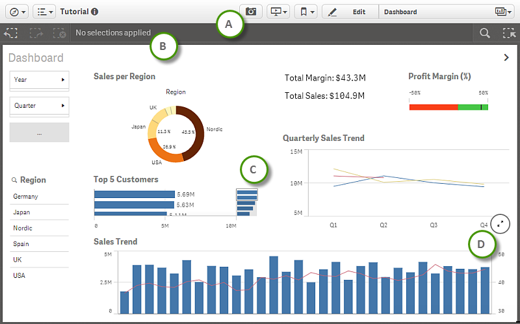This screenshot has height=324, width=520.
Task: Select Germany in Region list
Action: [x=26, y=196]
